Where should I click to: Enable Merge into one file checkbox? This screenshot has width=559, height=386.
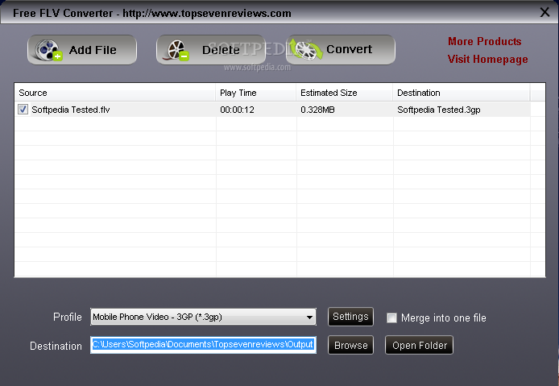(x=391, y=318)
